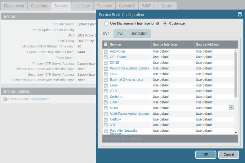Click the help question mark icon
The width and height of the screenshot is (245, 163).
point(240,14)
